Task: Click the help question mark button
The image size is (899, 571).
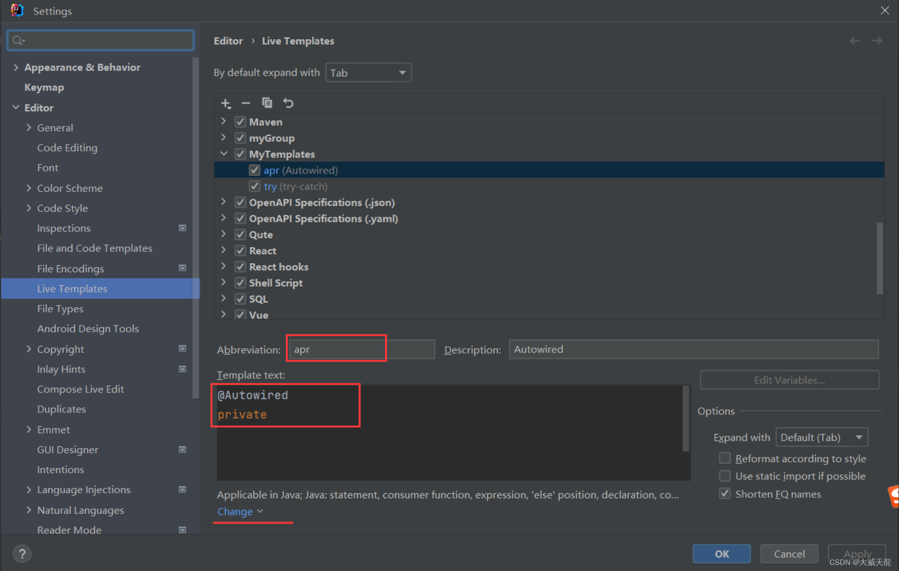Action: coord(22,553)
